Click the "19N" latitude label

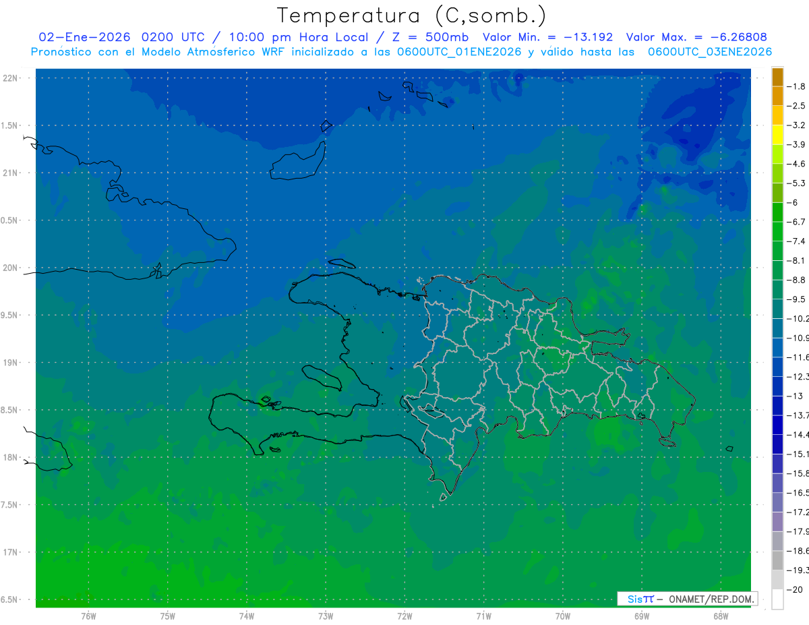[9, 363]
